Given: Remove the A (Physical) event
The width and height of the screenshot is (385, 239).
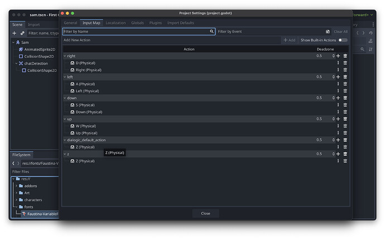Looking at the screenshot, I should 345,84.
